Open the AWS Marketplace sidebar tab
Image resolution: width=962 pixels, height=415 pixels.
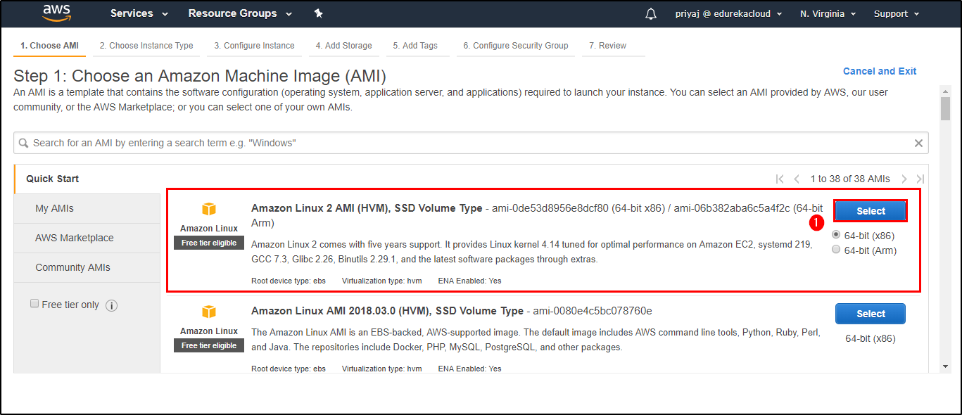point(74,238)
